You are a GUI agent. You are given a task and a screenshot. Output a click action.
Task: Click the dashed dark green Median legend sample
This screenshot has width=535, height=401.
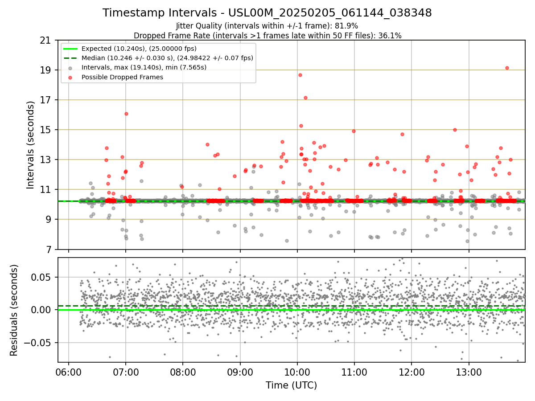(71, 58)
